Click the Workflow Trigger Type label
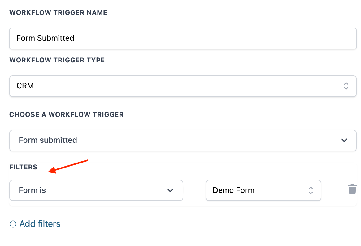This screenshot has height=246, width=361. tap(57, 60)
